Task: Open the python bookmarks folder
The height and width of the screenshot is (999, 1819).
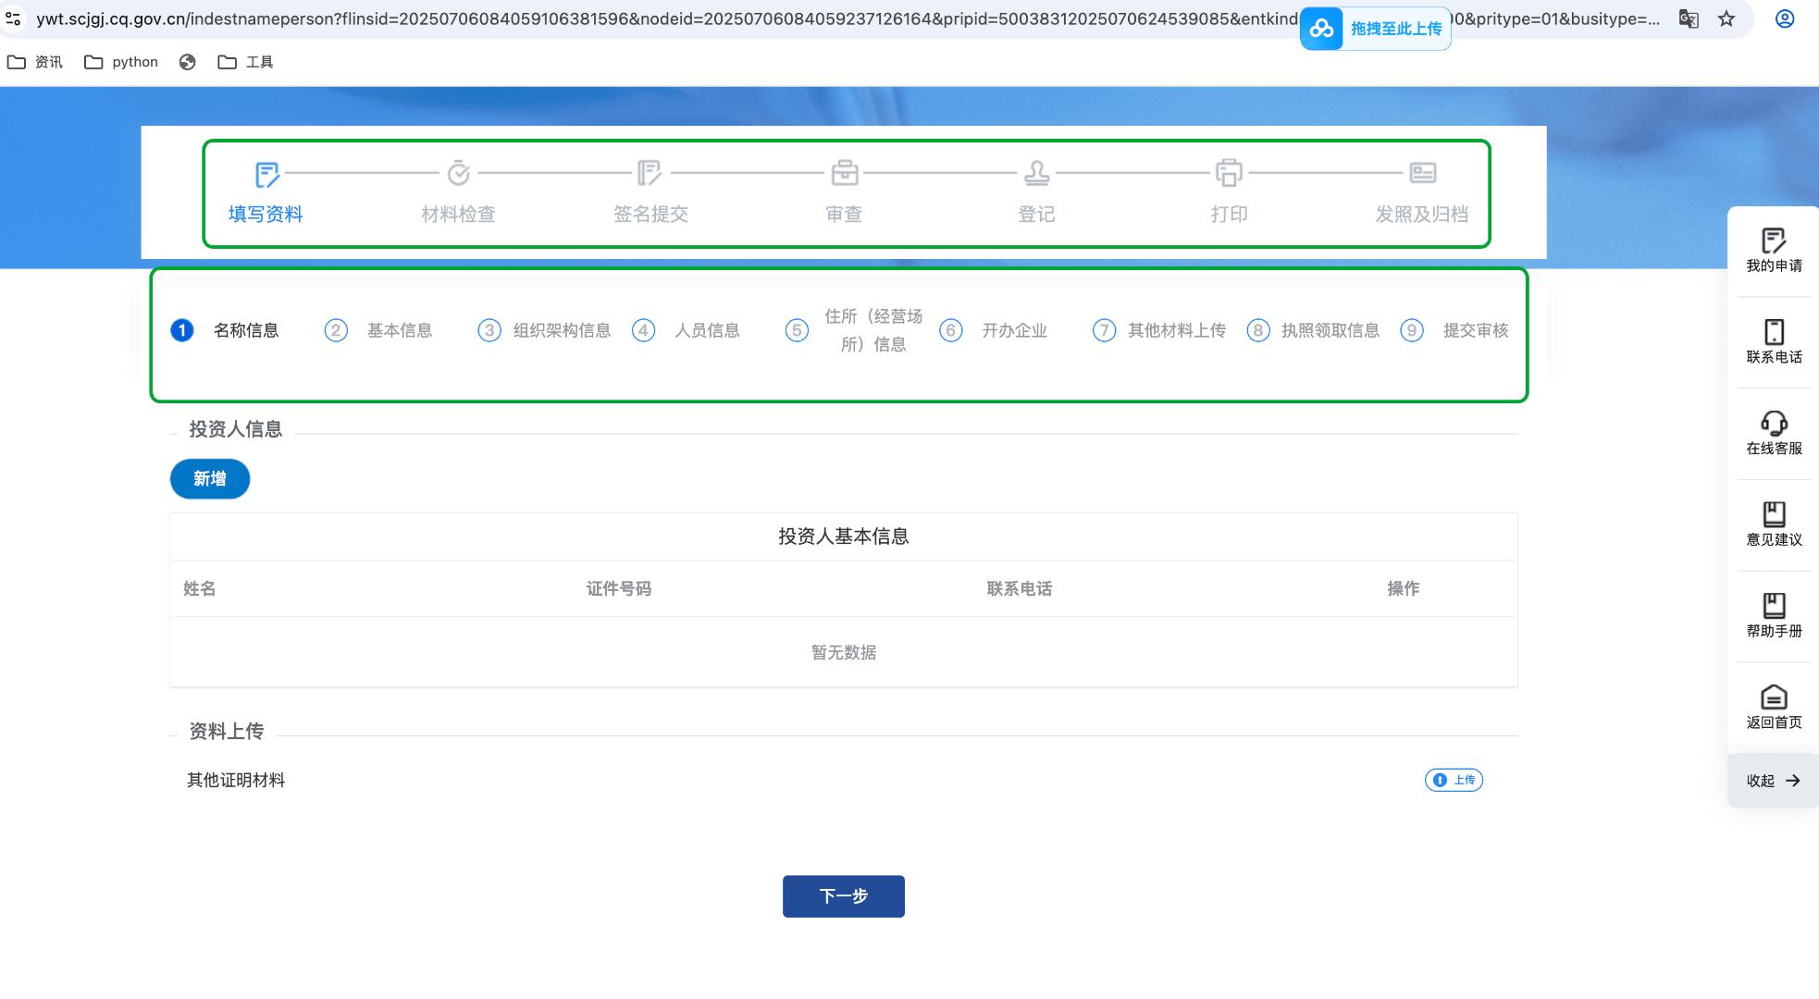Action: pos(121,62)
